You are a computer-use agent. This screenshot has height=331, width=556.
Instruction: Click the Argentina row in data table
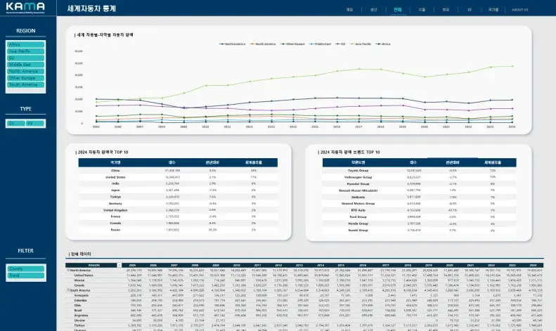[304, 315]
